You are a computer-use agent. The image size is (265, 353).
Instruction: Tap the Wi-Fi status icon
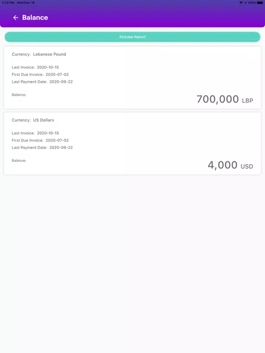[x=241, y=3]
